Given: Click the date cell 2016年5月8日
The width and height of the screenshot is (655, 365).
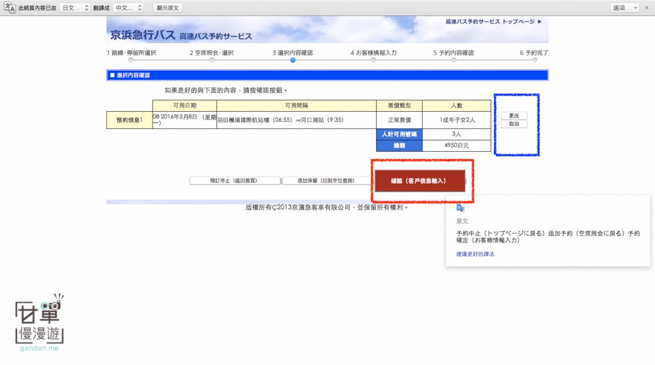Looking at the screenshot, I should tap(185, 120).
